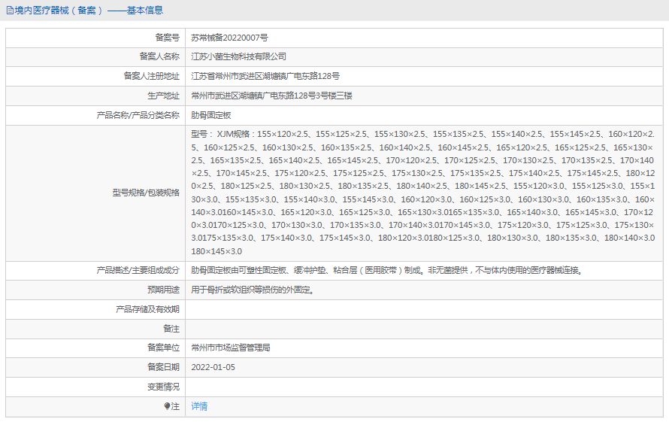
Task: Select the value 常州市市场监督管理局
Action: coord(231,348)
